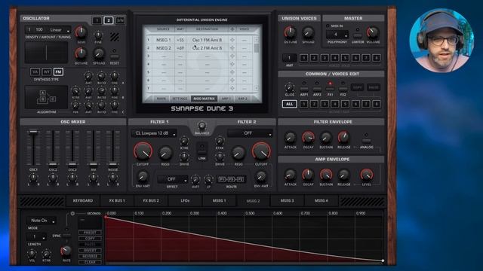Adjust the Master Volume knob

tap(372, 32)
